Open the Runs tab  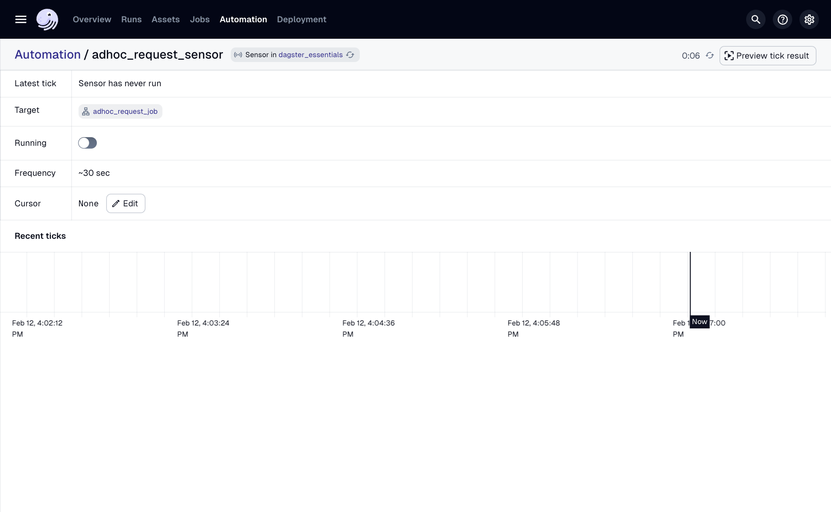click(131, 19)
